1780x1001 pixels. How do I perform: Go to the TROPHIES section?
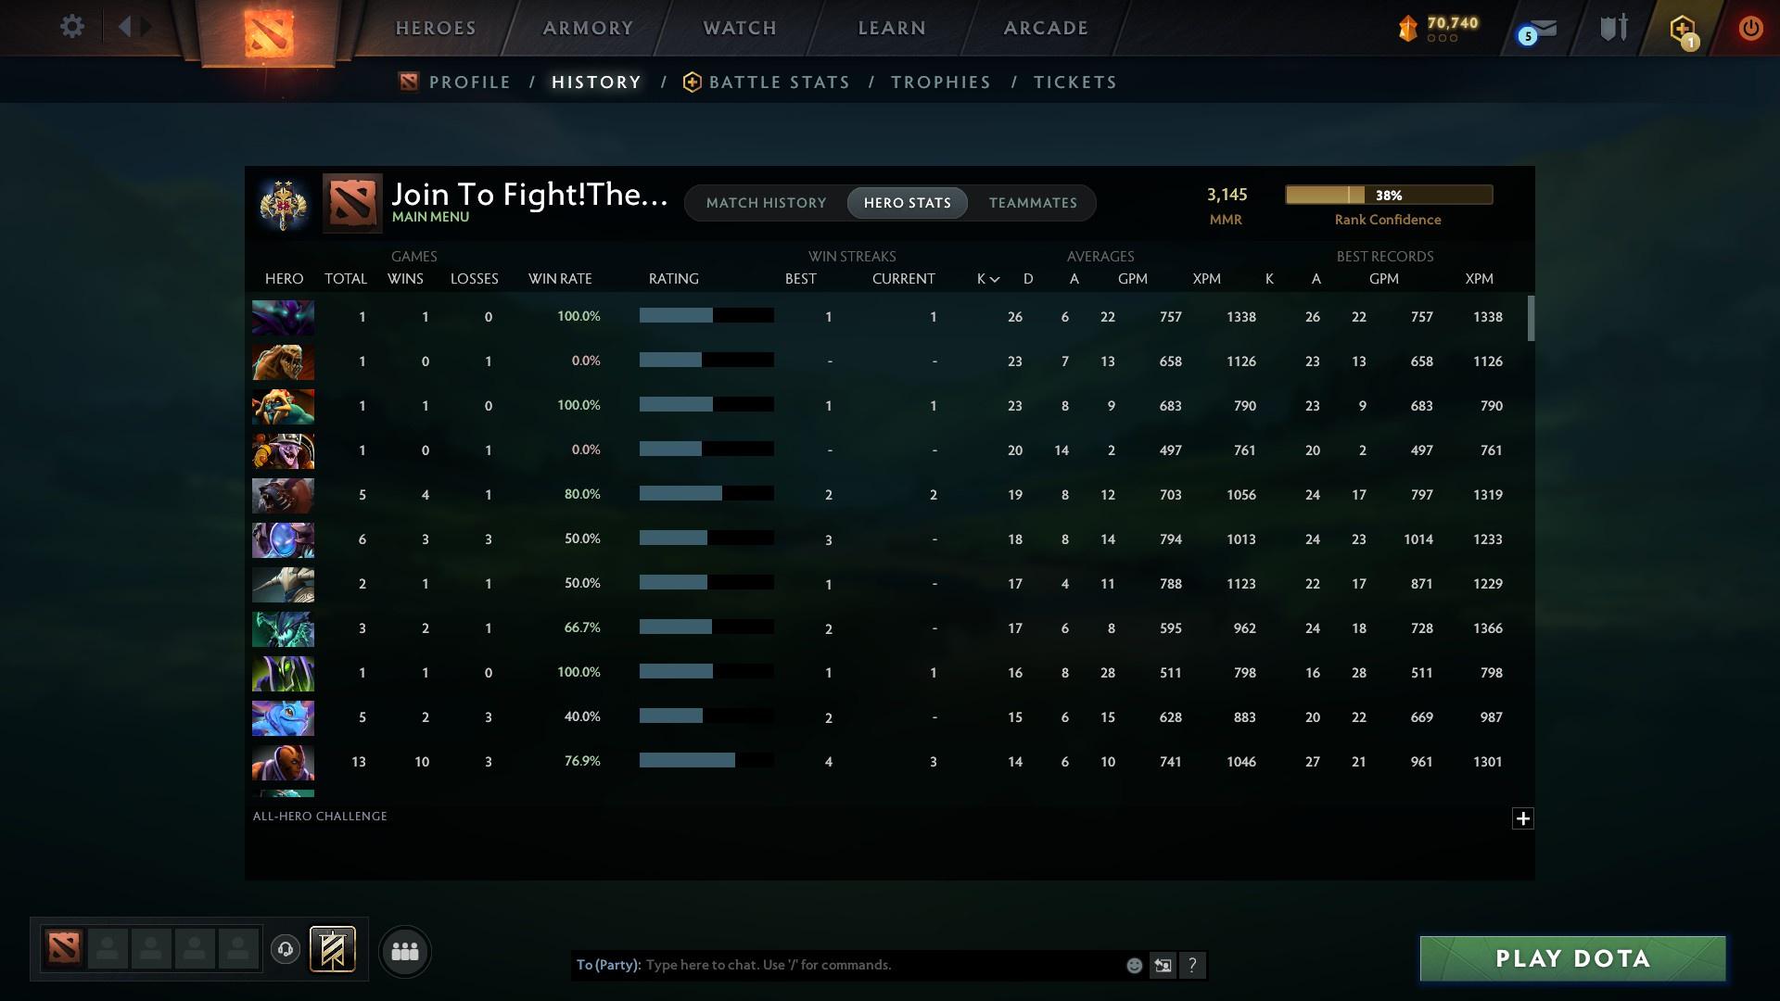pos(940,82)
